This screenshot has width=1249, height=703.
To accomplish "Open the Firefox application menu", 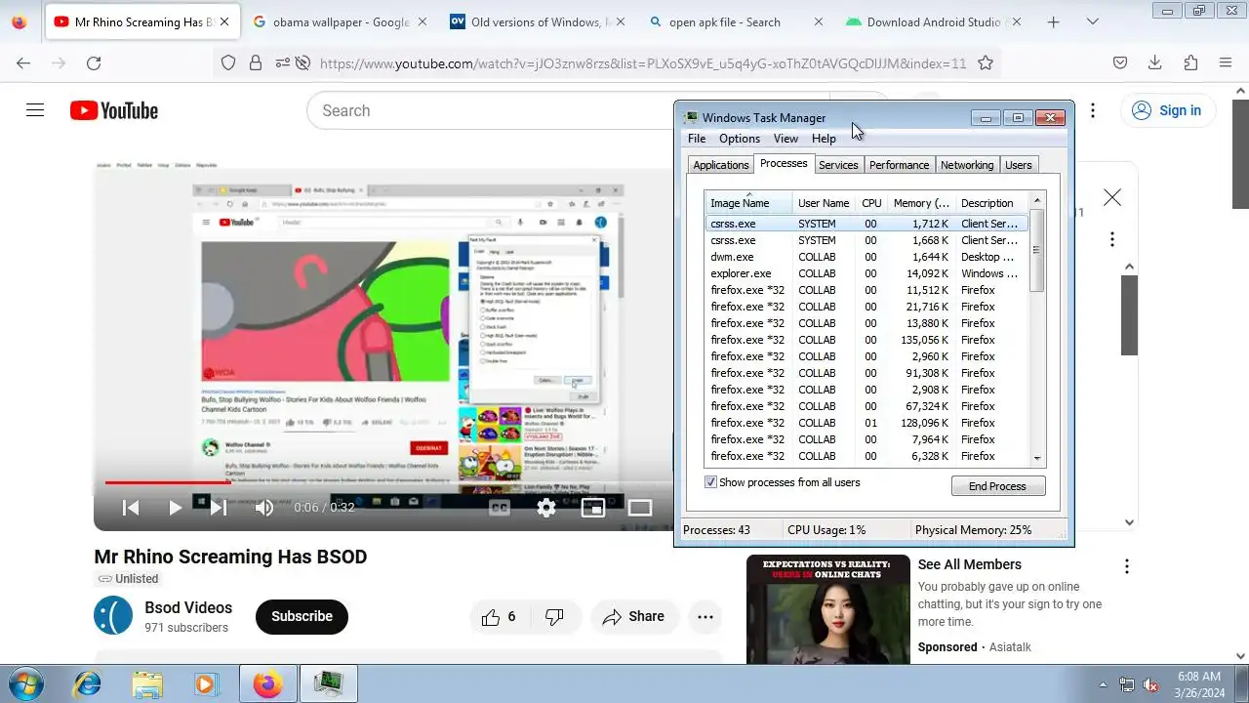I will coord(1226,62).
